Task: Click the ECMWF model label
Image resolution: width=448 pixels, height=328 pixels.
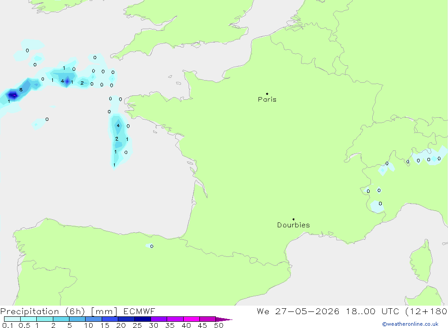Action: tap(139, 311)
